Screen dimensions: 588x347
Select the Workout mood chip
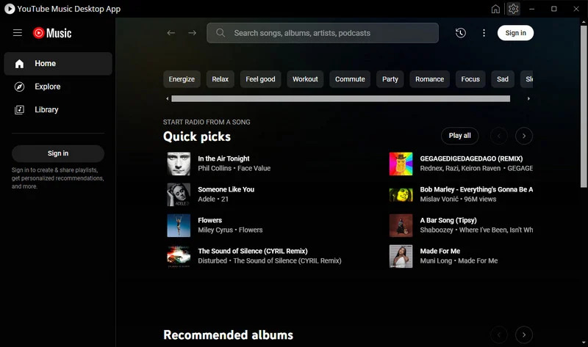[x=305, y=79]
